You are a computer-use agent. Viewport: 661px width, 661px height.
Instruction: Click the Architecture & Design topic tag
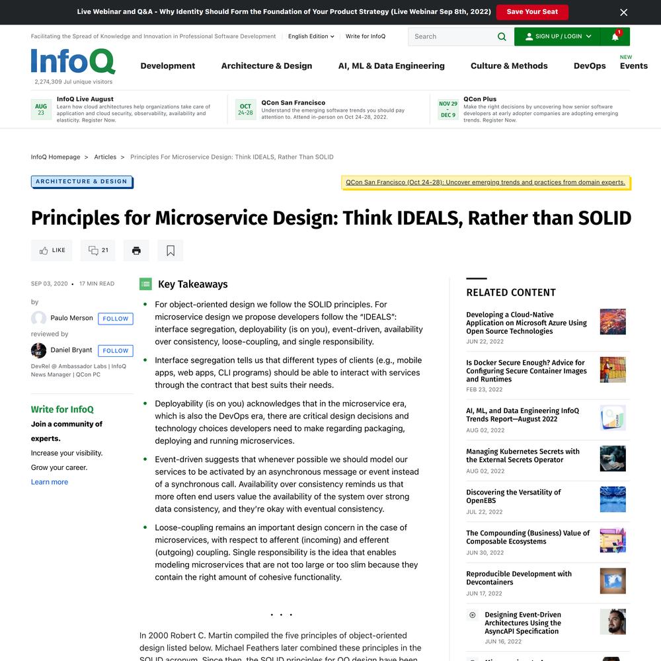click(82, 182)
